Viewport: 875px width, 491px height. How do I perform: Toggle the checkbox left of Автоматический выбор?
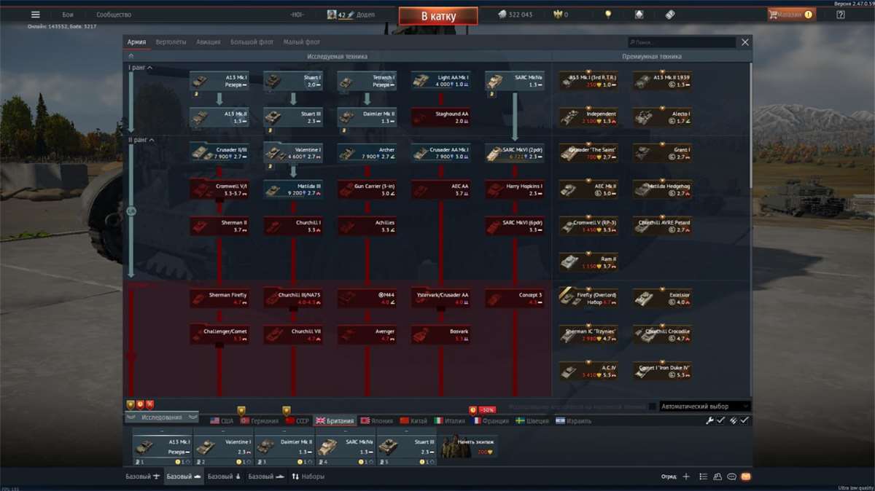652,406
